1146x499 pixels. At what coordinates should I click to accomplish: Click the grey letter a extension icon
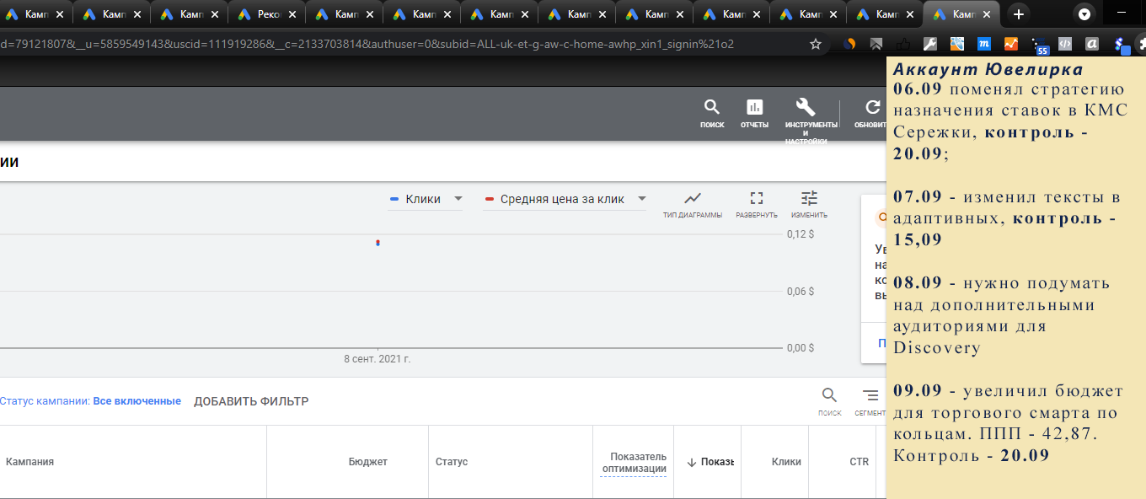1091,44
